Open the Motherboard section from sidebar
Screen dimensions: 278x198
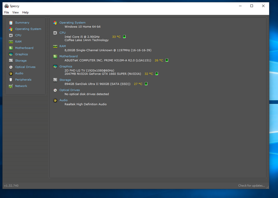(24, 48)
